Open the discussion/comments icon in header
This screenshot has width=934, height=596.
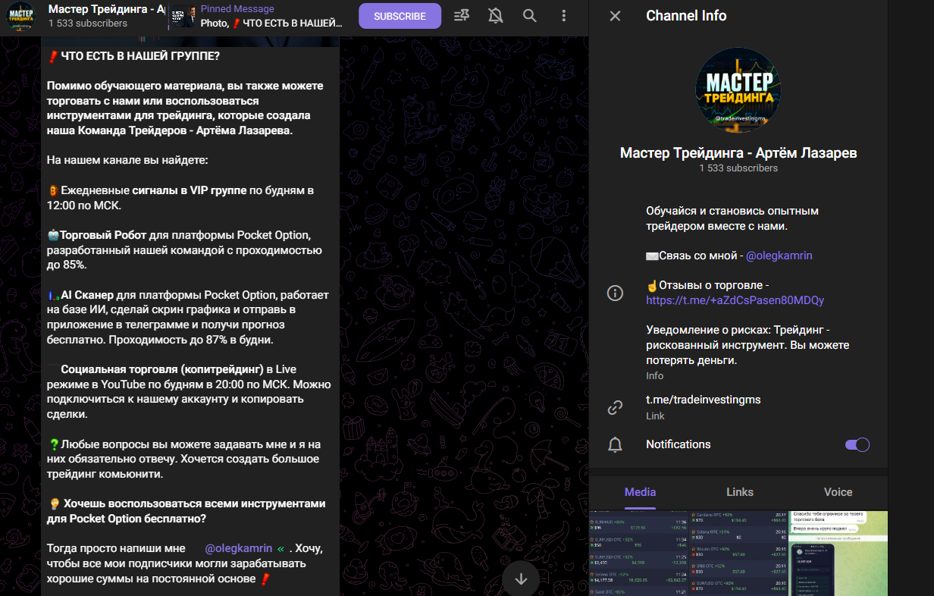click(461, 16)
